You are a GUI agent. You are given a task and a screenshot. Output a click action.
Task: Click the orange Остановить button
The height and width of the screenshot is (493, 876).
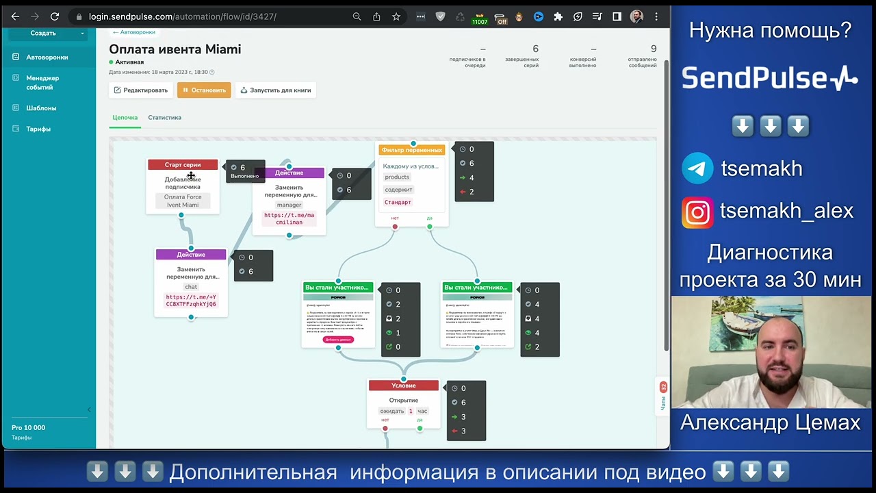[x=204, y=90]
